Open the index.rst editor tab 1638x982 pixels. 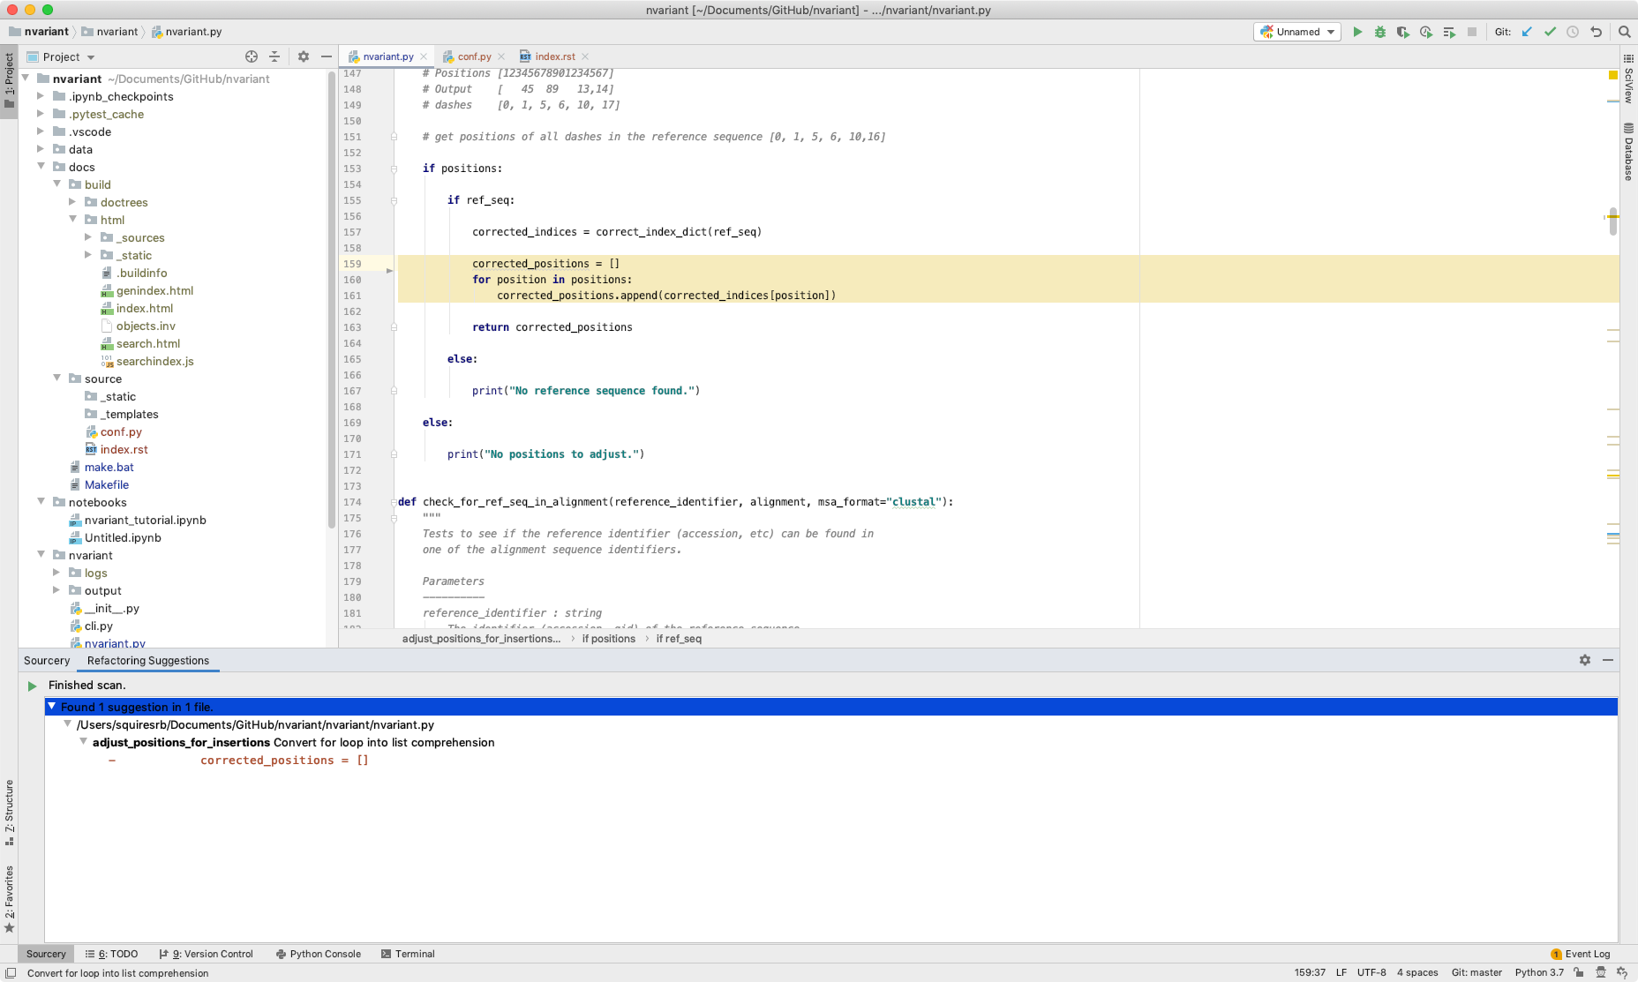click(x=554, y=56)
